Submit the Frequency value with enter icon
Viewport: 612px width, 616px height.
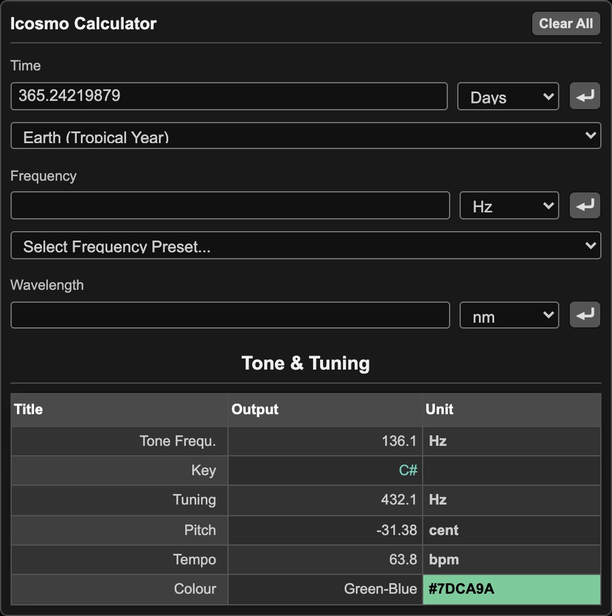point(584,205)
